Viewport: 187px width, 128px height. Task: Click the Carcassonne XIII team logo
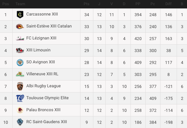pyautogui.click(x=20, y=15)
